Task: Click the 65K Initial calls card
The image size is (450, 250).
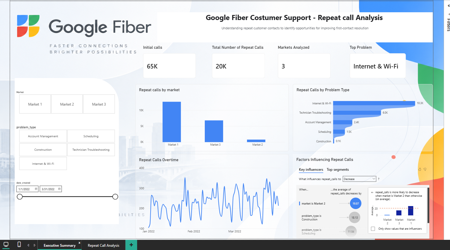Action: (x=169, y=66)
